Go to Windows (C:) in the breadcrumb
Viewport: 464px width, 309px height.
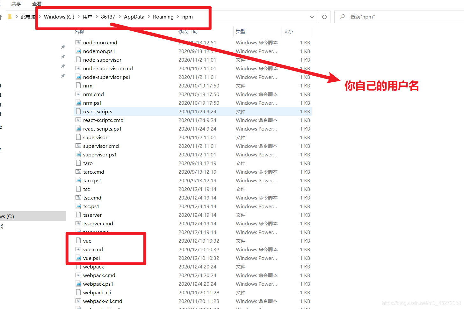(x=59, y=17)
